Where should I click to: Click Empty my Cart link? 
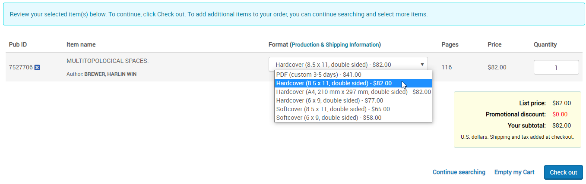pos(514,172)
